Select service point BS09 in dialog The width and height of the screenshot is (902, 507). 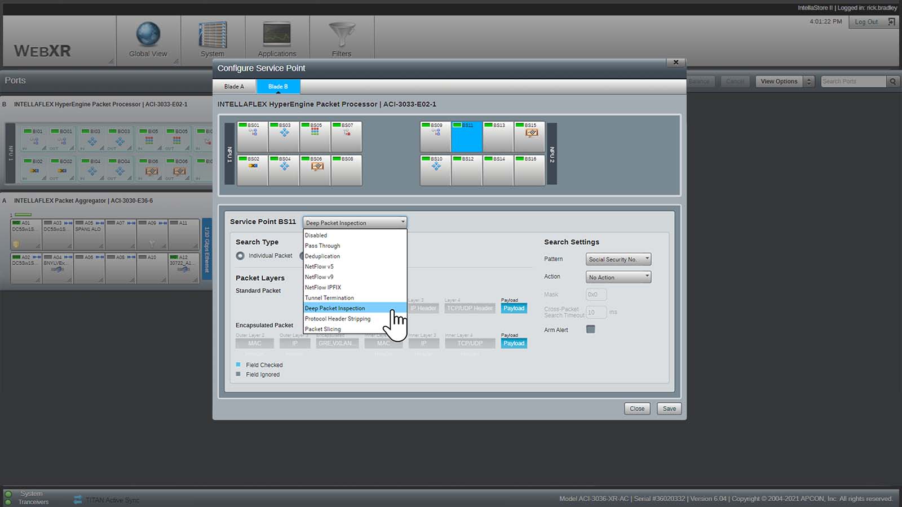tap(435, 137)
